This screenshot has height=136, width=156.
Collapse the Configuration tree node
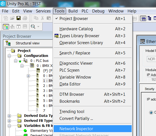tap(9, 56)
